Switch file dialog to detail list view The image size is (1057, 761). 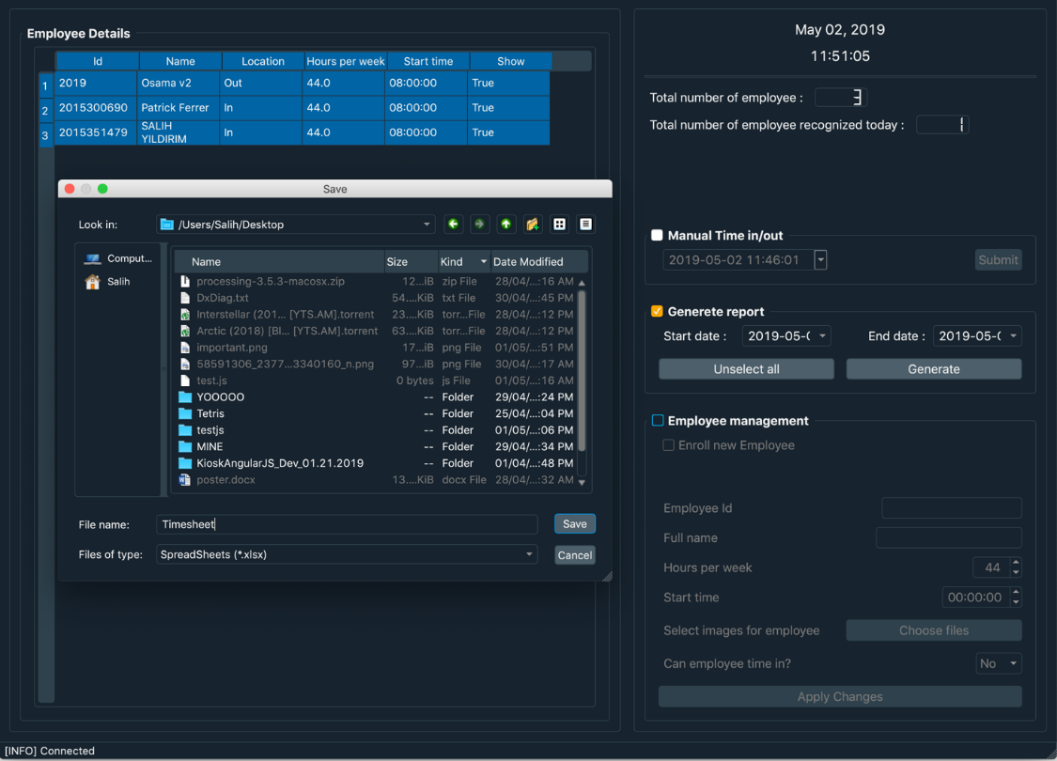585,225
